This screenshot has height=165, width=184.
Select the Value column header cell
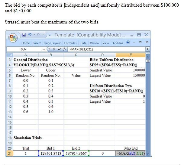pos(76,75)
